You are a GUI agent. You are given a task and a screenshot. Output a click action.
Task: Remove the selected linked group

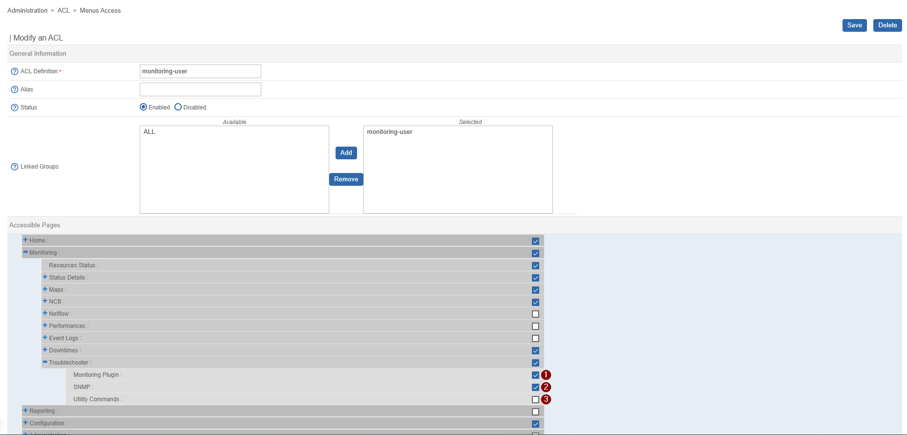(x=346, y=179)
